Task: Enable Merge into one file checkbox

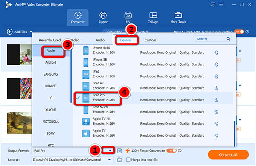Action: click(128, 160)
